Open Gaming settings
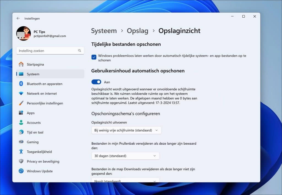 (x=50, y=142)
